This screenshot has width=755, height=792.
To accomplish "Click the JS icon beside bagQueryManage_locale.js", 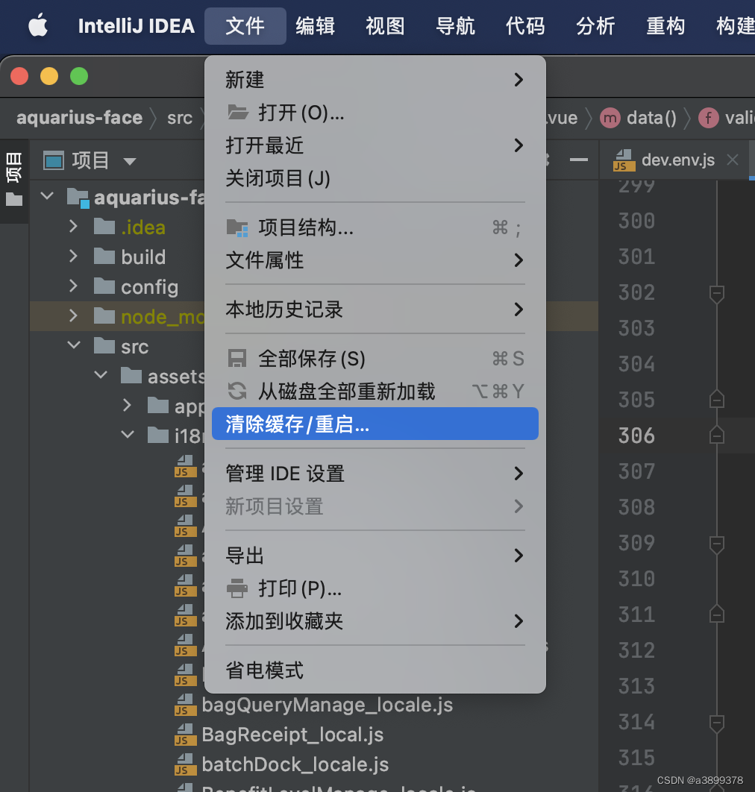I will pyautogui.click(x=184, y=705).
